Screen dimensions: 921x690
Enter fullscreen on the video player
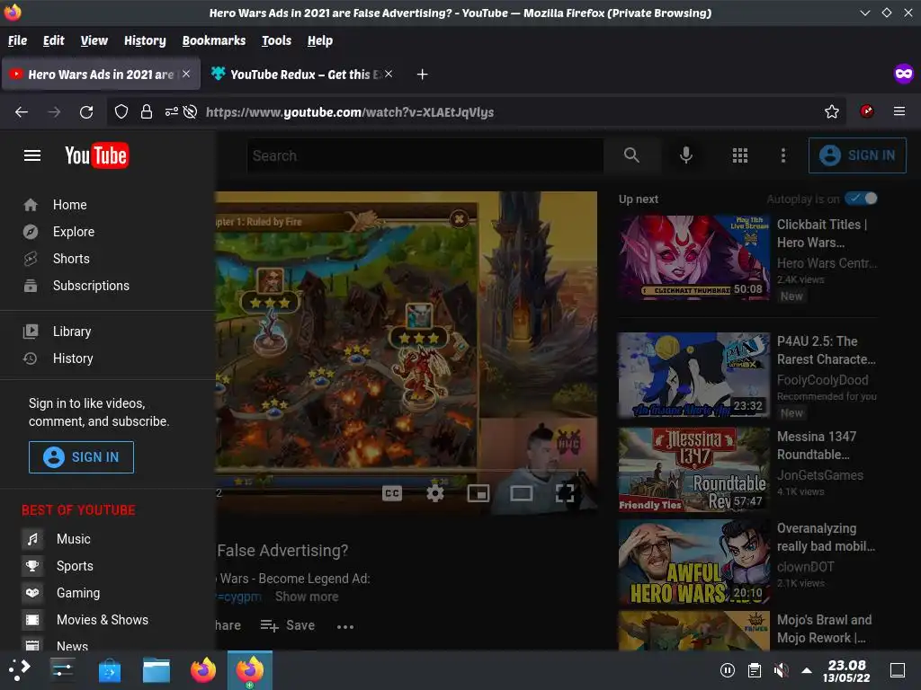tap(565, 493)
